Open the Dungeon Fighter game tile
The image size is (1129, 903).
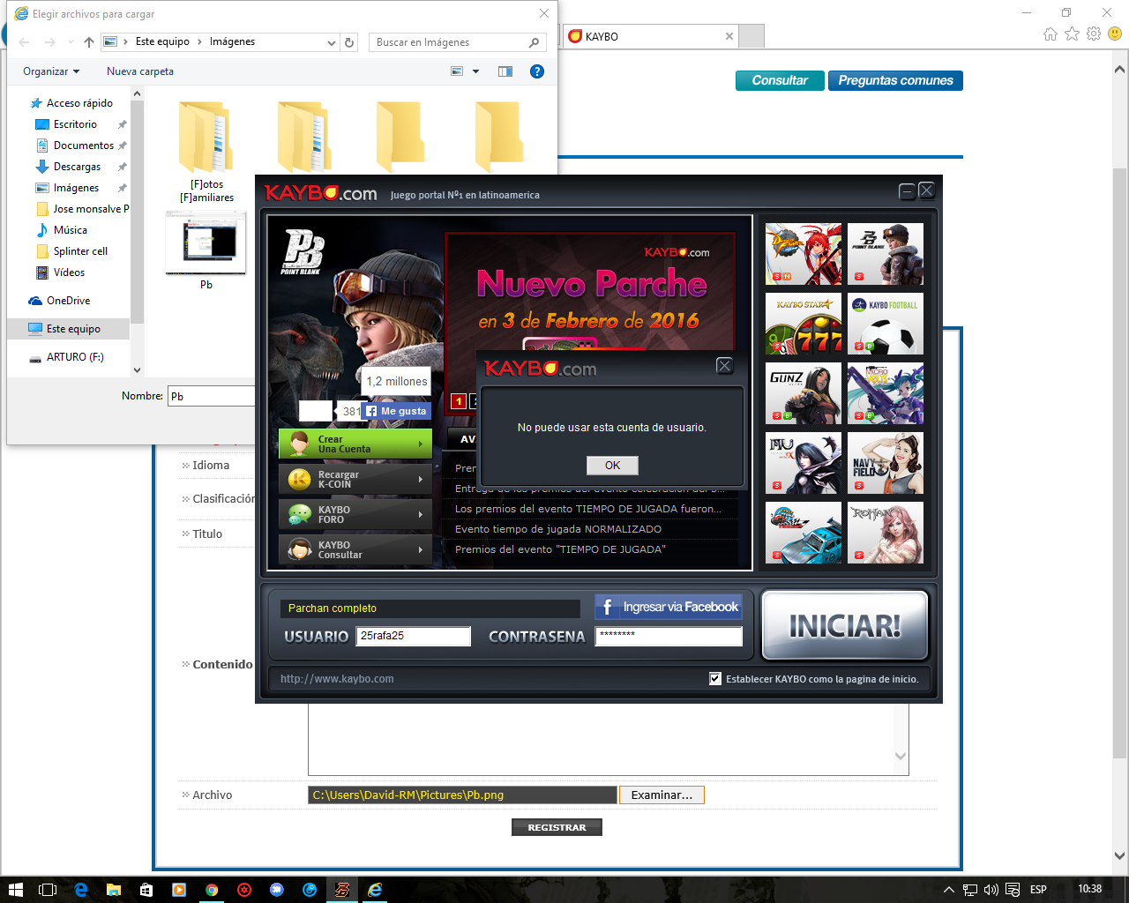pos(803,253)
